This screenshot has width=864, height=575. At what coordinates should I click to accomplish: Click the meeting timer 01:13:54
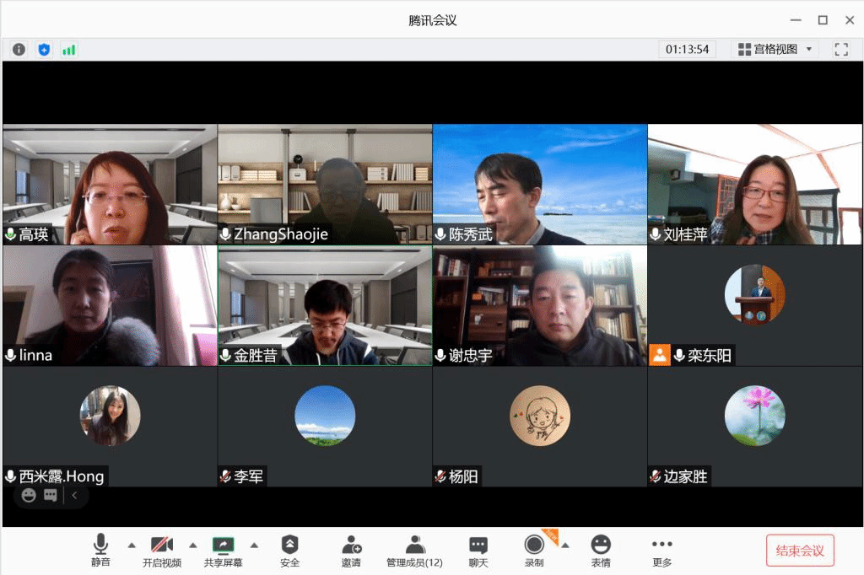(x=687, y=49)
